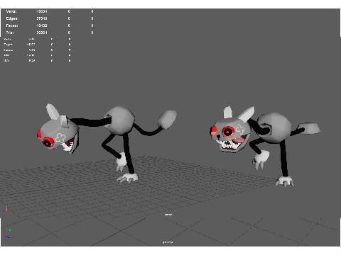Click the Tris count value in the HUD

(x=42, y=33)
